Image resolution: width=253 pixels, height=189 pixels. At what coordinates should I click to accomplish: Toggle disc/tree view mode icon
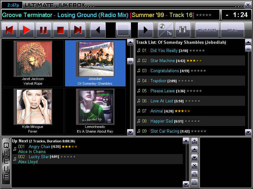(x=166, y=30)
